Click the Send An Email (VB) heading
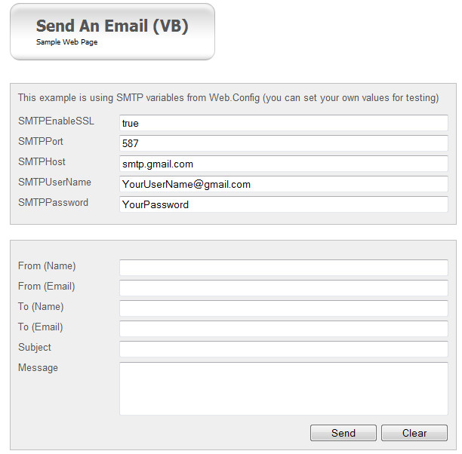This screenshot has height=454, width=462. [112, 26]
